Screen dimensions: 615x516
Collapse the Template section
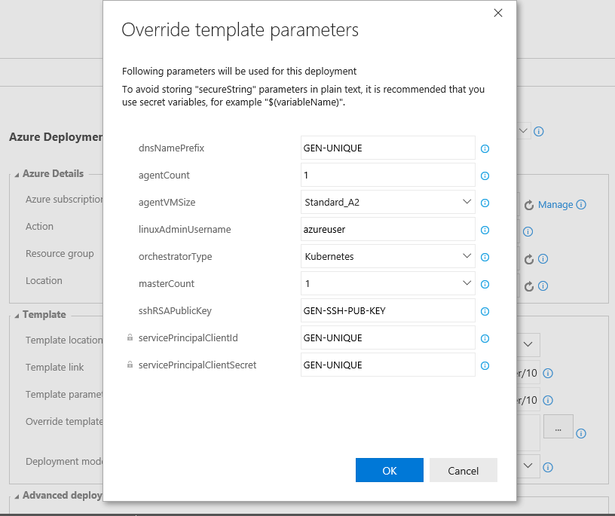[17, 315]
